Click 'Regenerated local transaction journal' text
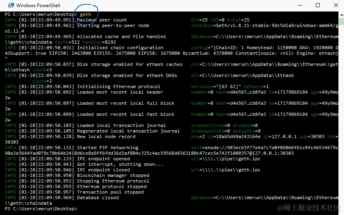Image resolution: width=344 pixels, height=215 pixels. 128,131
